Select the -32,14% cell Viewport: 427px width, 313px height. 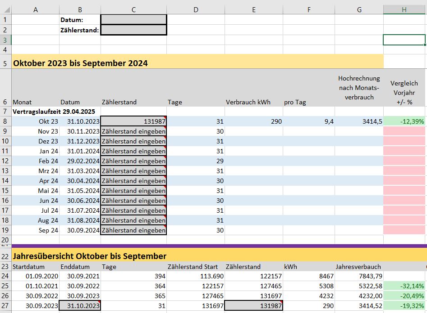[x=404, y=286]
